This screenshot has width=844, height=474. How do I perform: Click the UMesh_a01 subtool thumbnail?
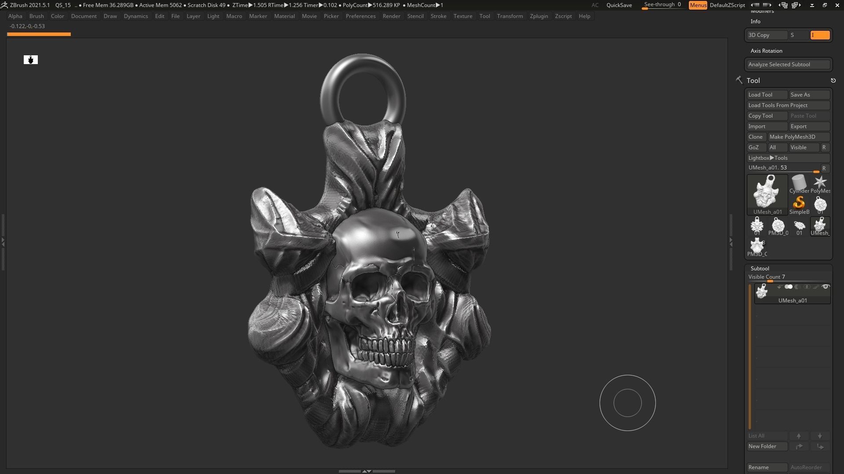762,291
